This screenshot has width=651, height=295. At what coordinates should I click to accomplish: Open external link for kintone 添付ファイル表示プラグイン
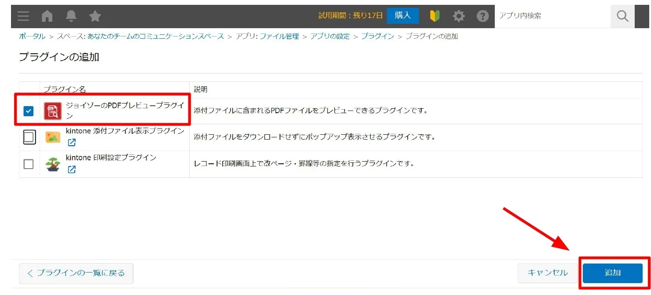[71, 143]
